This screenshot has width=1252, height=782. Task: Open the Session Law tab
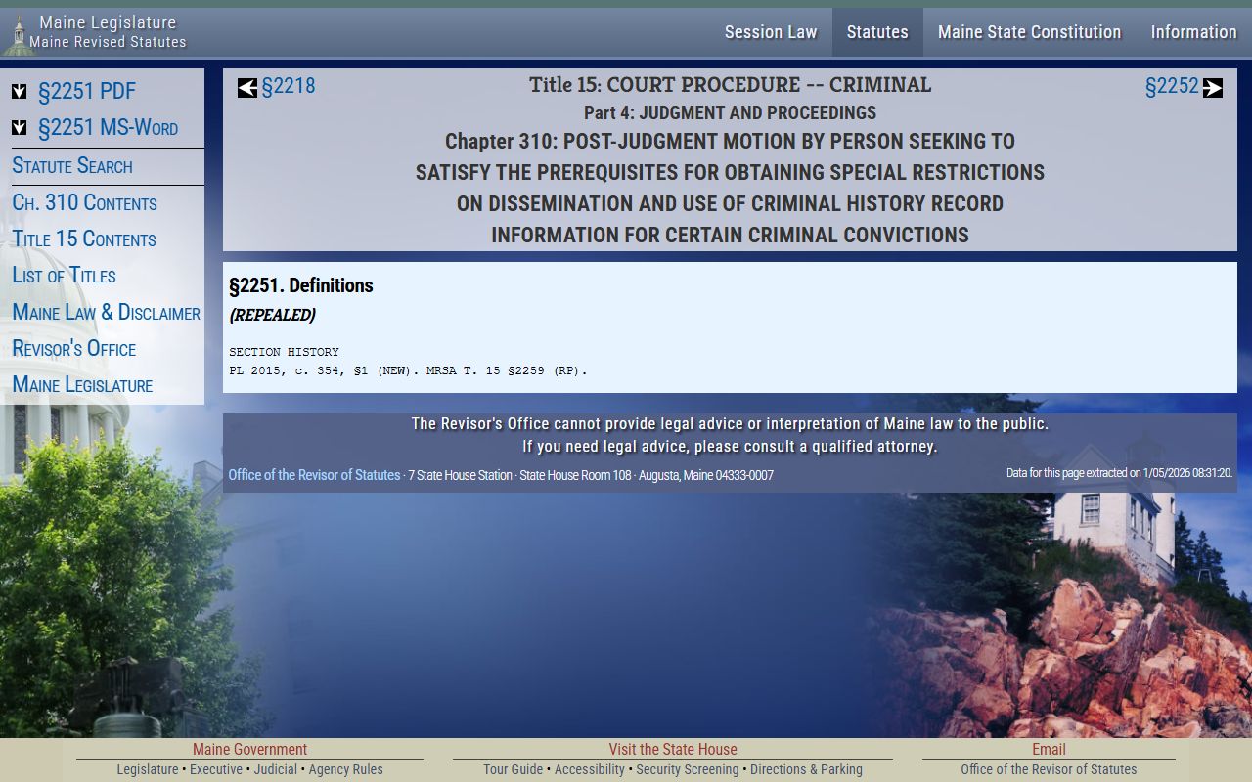pos(771,32)
